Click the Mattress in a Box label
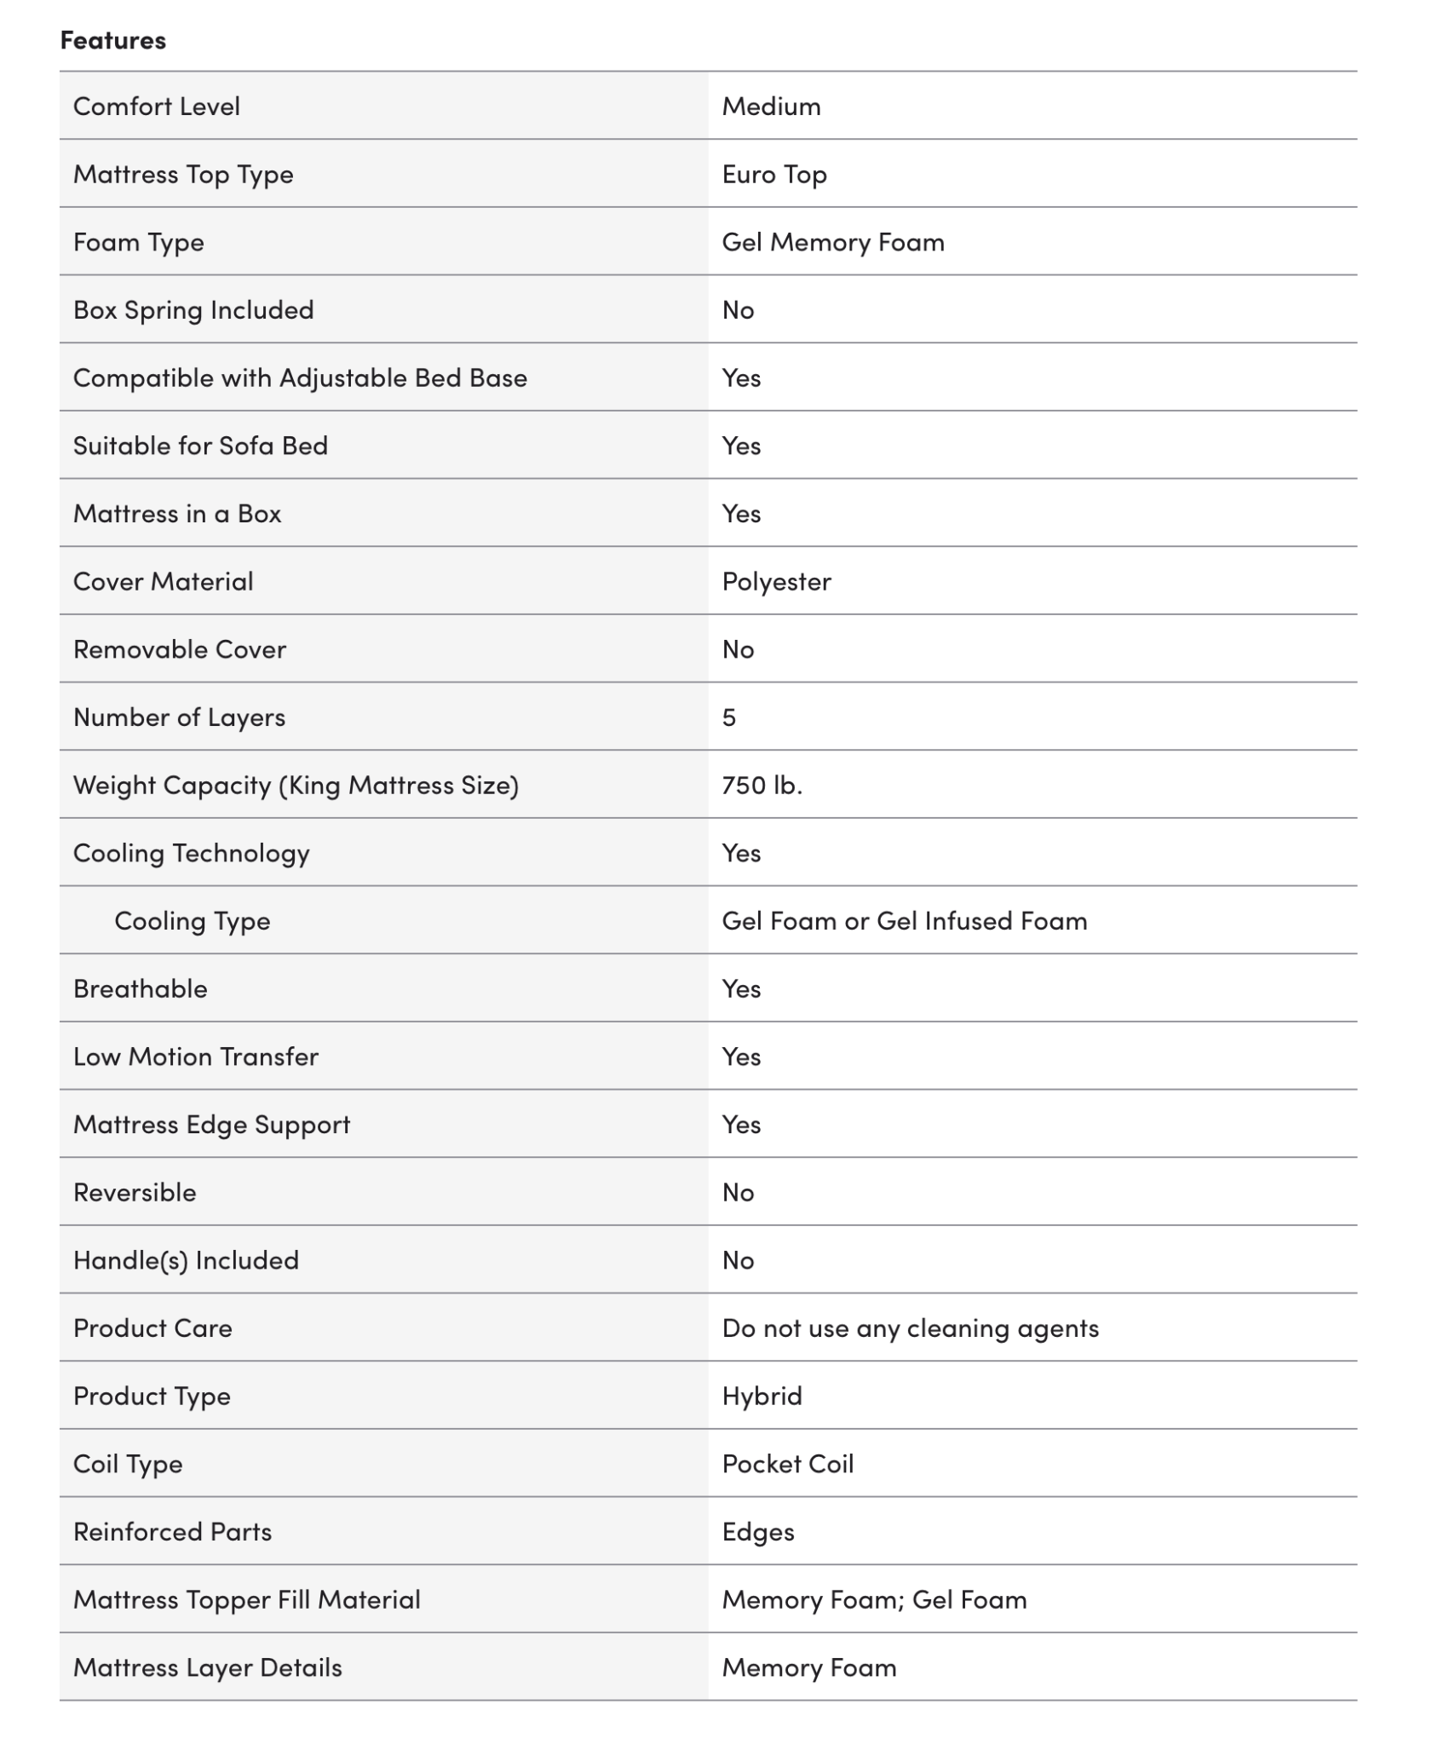The image size is (1432, 1745). (x=177, y=514)
